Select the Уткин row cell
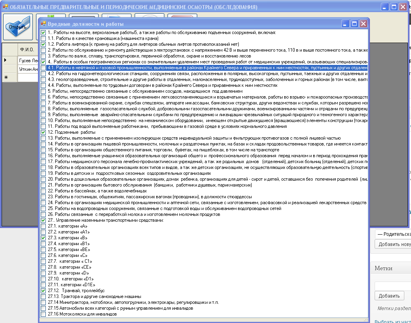 coord(28,69)
